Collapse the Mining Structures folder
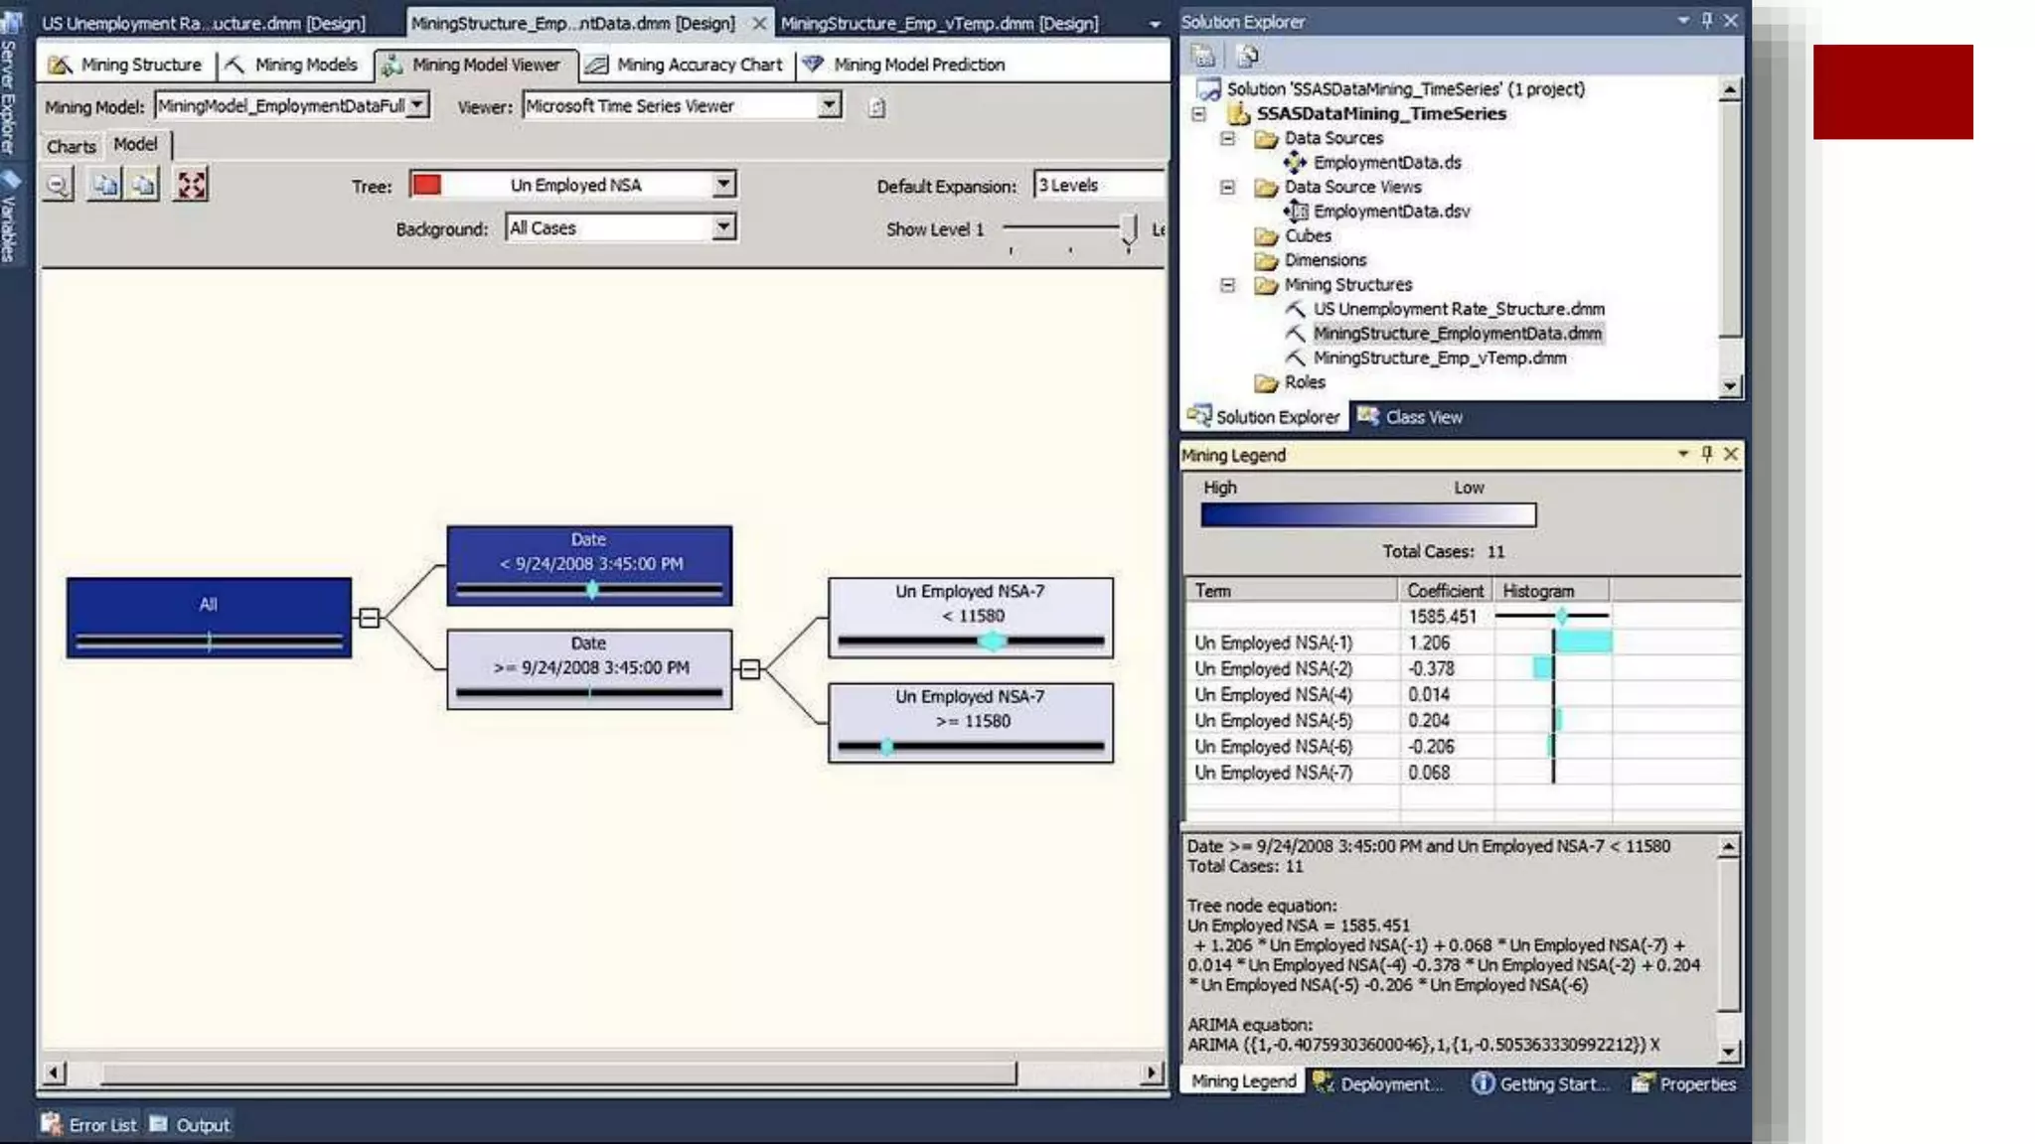Screen dimensions: 2035x1144 pos(1228,285)
